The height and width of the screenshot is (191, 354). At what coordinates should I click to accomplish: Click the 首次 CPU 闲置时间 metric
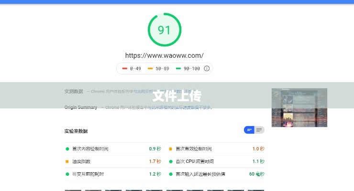216,161
